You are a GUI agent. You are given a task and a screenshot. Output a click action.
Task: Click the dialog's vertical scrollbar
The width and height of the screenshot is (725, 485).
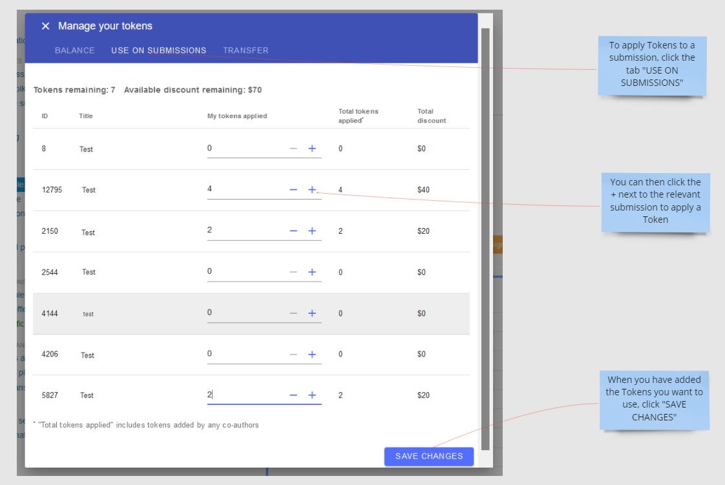[485, 239]
